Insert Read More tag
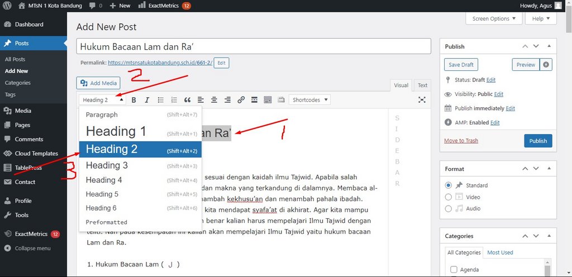Screen dimensions: 572x277 254,100
